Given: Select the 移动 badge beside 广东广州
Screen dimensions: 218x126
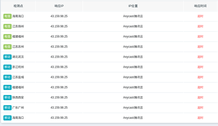Looking at the screenshot, I should pyautogui.click(x=7, y=108).
